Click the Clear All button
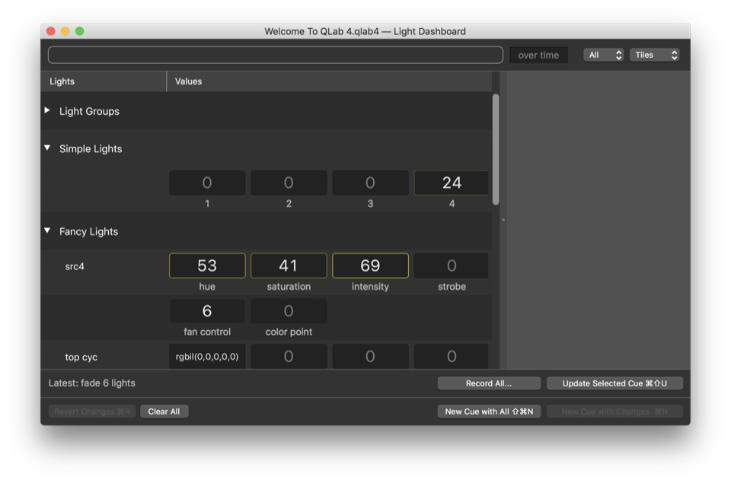731x483 pixels. 164,412
